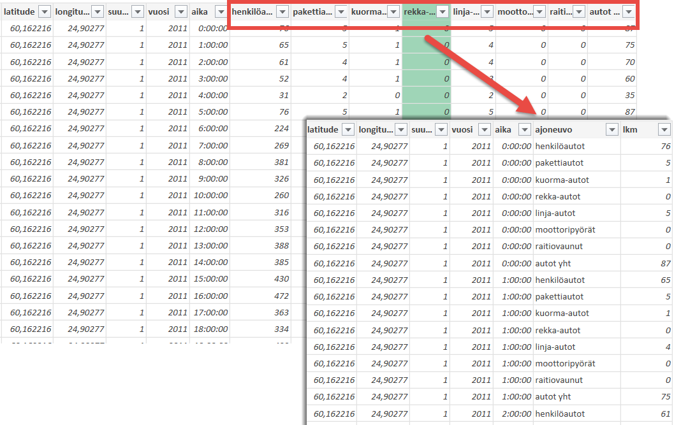Select the lkm cell showing 87
674x425 pixels.
point(646,263)
